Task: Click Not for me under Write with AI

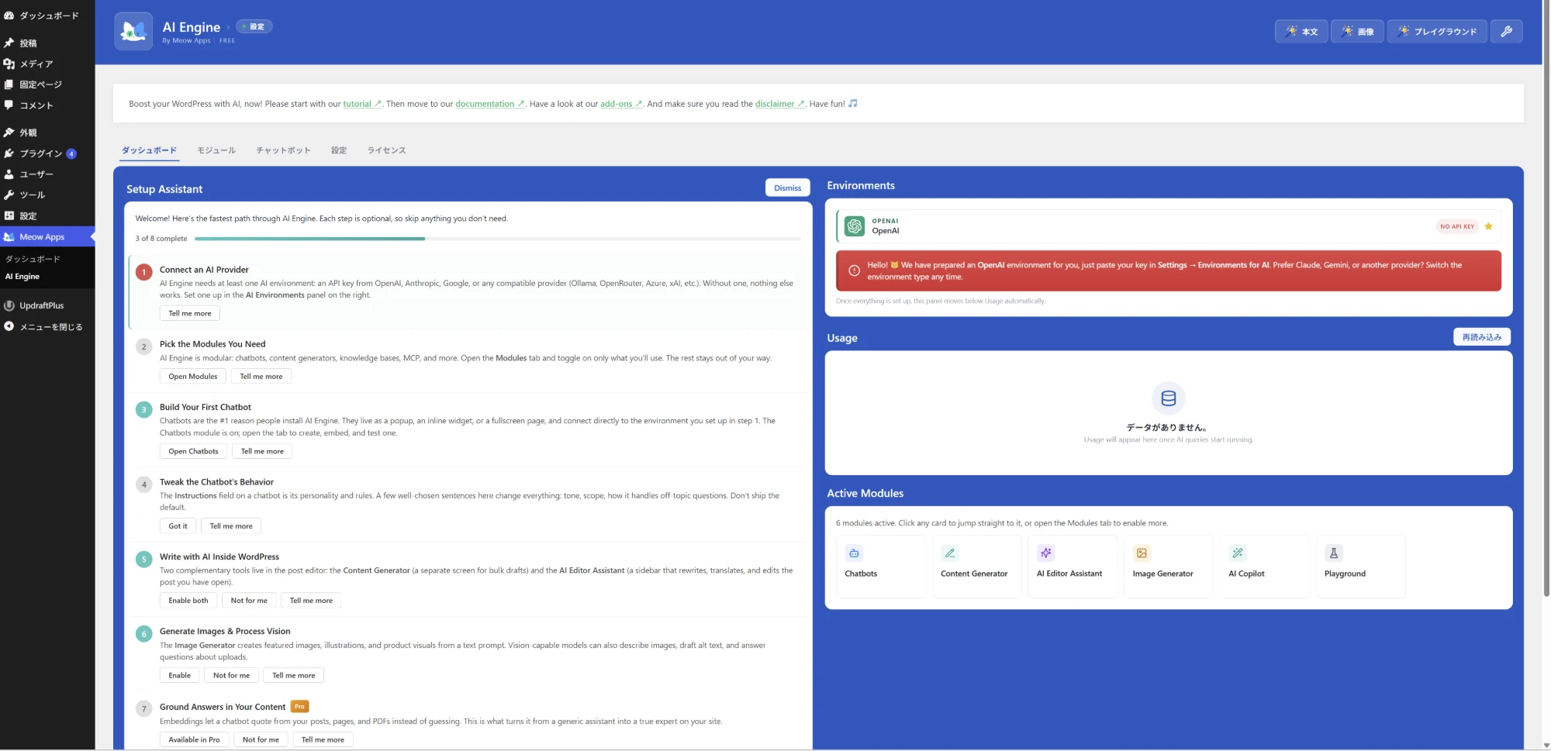Action: coord(249,601)
